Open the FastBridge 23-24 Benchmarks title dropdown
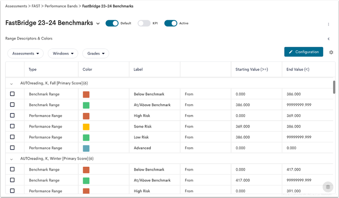339x198 pixels. point(98,23)
